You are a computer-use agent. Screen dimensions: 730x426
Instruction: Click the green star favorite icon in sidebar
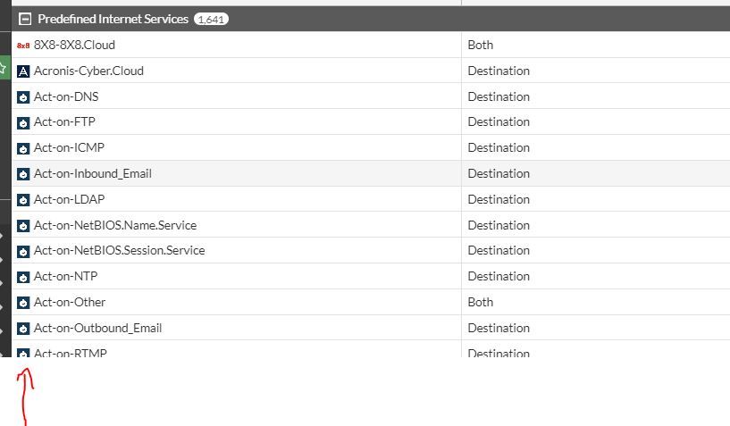coord(4,67)
